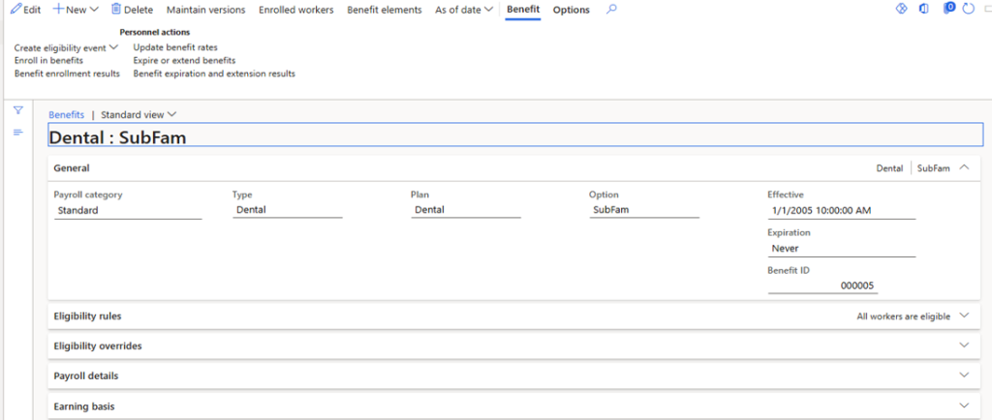Click the Benefits breadcrumb link
This screenshot has height=420, width=992.
click(x=66, y=114)
